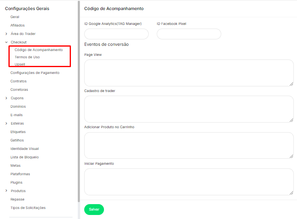Screen dimensions: 297x219
Task: Collapse the Checkout section chevron
Action: click(6, 42)
